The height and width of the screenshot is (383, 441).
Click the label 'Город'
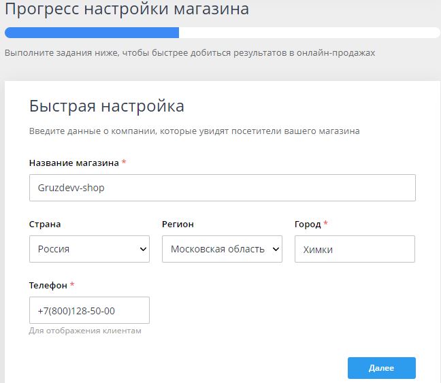pos(308,224)
